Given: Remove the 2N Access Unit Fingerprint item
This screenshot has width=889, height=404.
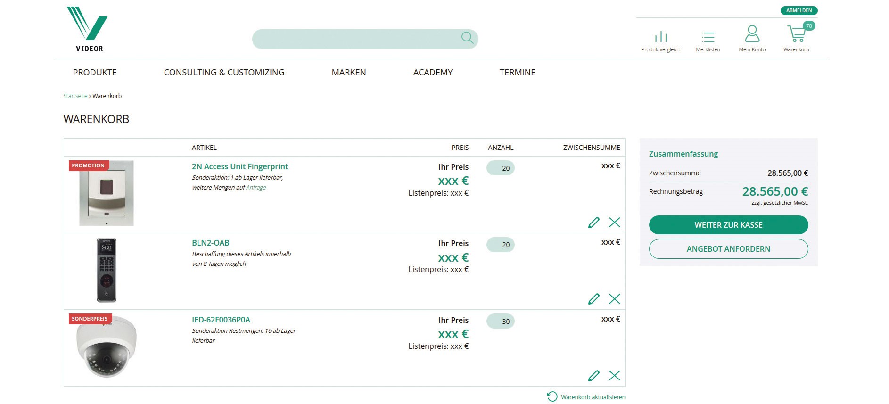Looking at the screenshot, I should (614, 223).
